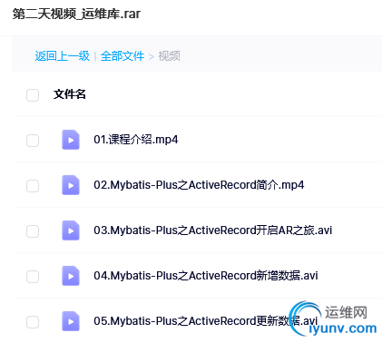Open 02.Mybatis-Plus之ActiveRecord简介.mp4
This screenshot has height=343, width=382.
tap(199, 185)
